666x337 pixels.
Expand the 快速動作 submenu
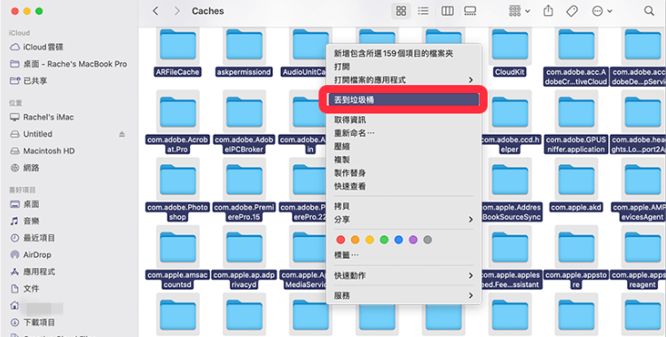click(404, 276)
